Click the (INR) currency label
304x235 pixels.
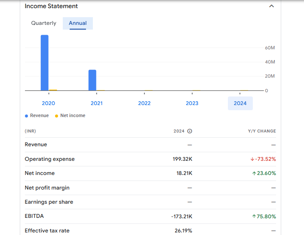[30, 131]
